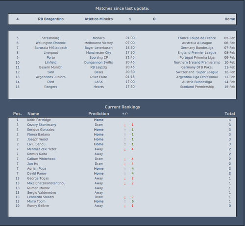Click River Plate in fixture 13
The width and height of the screenshot is (245, 226).
pos(98,77)
